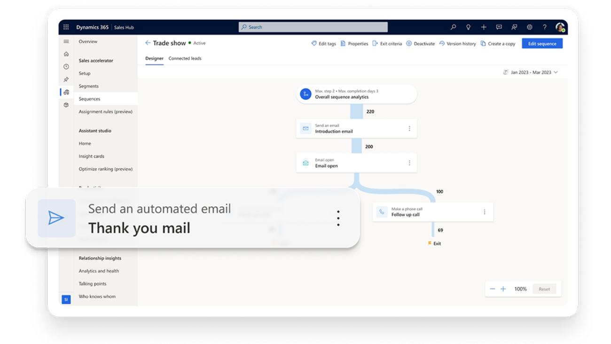Open the Introduction email step options menu
The height and width of the screenshot is (344, 611).
(409, 128)
